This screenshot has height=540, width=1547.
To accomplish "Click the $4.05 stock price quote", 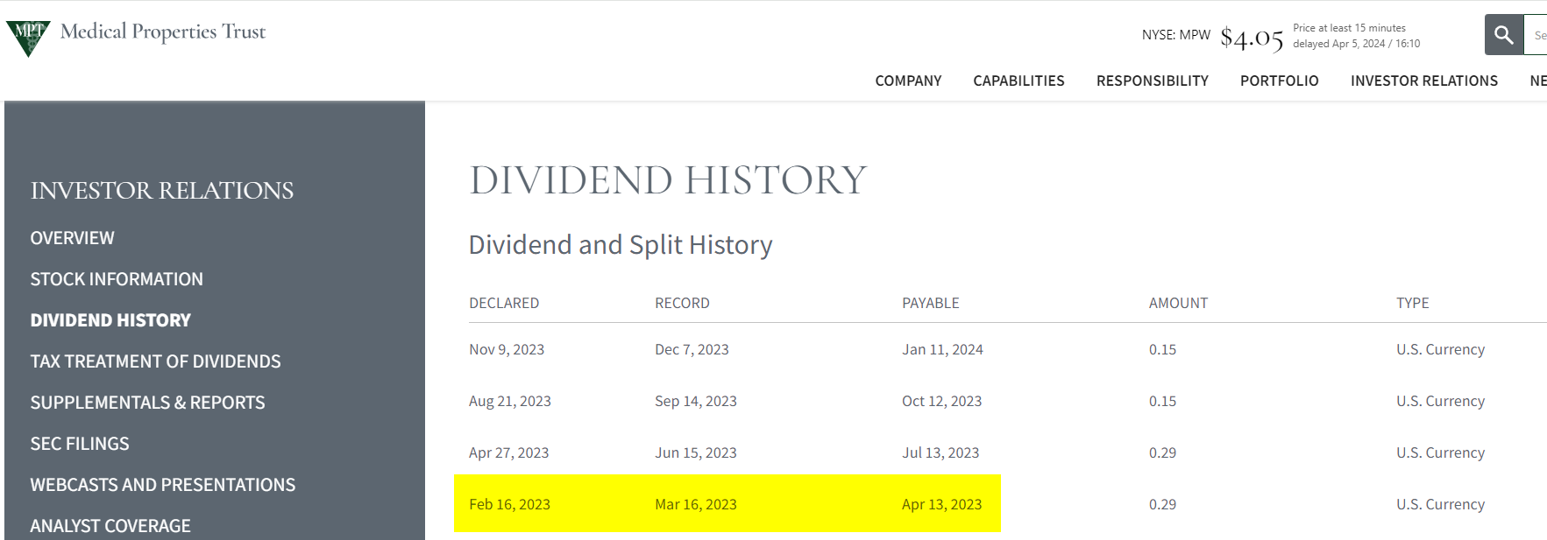I will point(1252,38).
